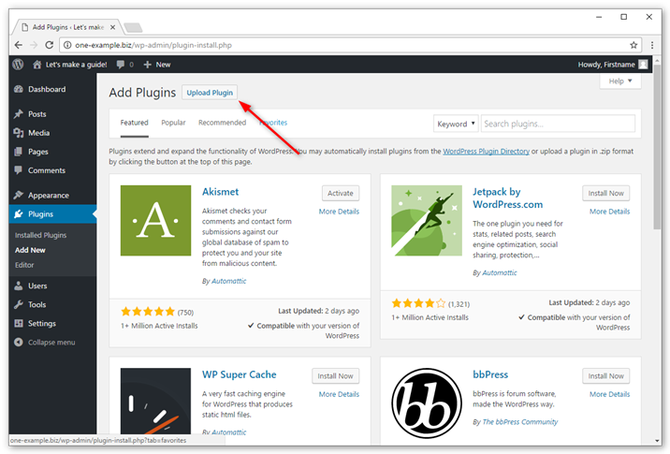Click the Collapse menu arrow icon
The image size is (670, 454).
pyautogui.click(x=19, y=342)
